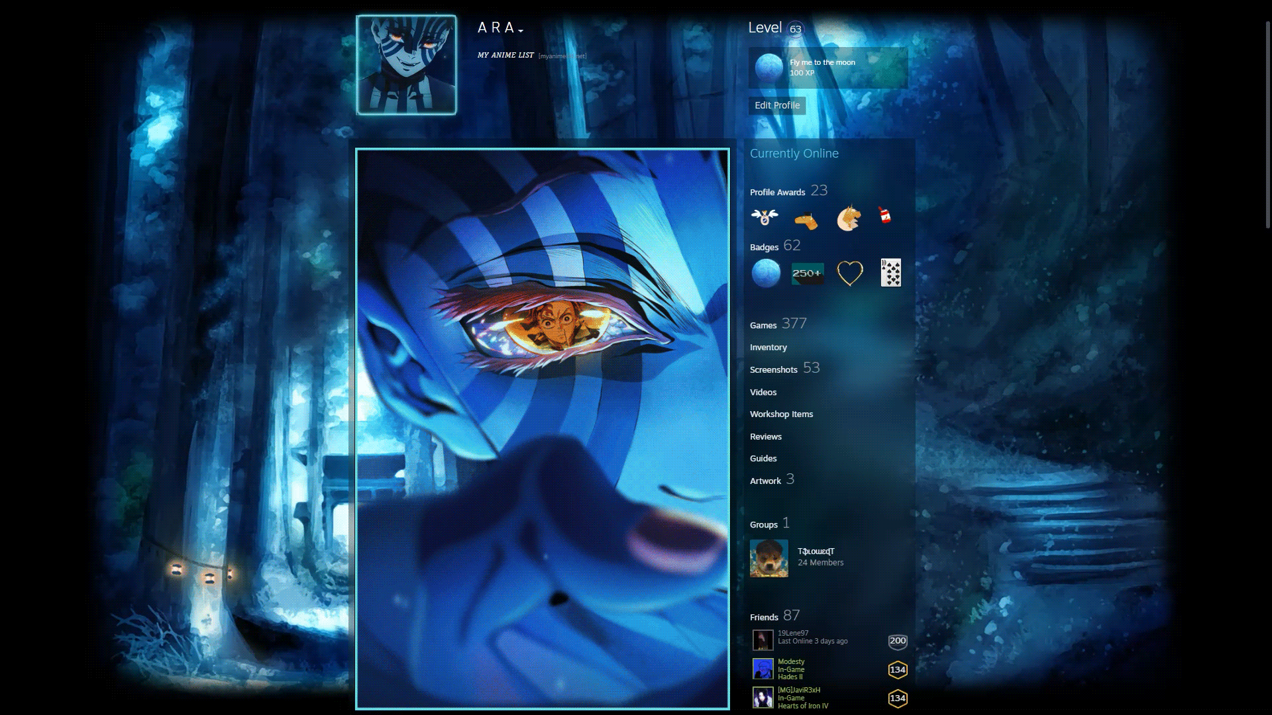Viewport: 1272px width, 715px height.
Task: Open friend Modesty's profile
Action: click(x=791, y=661)
